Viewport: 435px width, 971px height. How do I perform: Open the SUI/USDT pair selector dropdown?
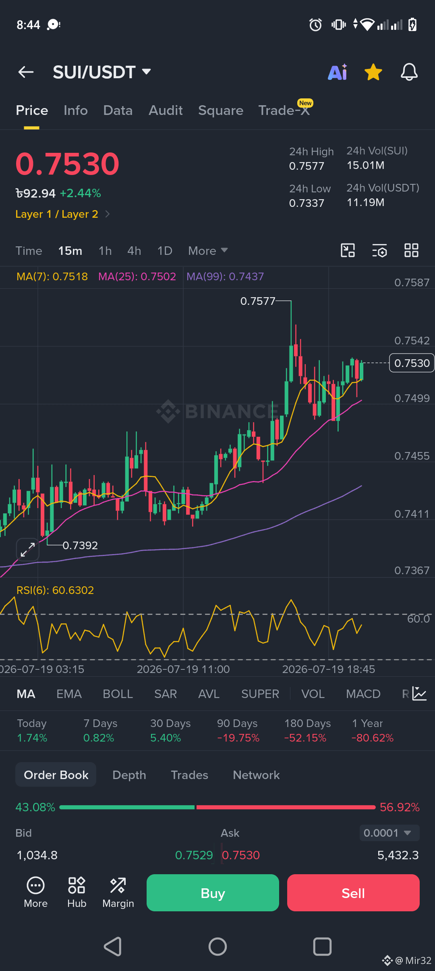[102, 72]
